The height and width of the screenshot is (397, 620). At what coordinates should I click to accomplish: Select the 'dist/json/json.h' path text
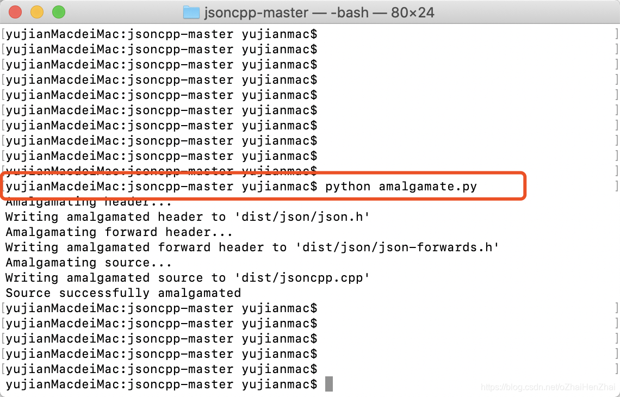[x=308, y=216]
